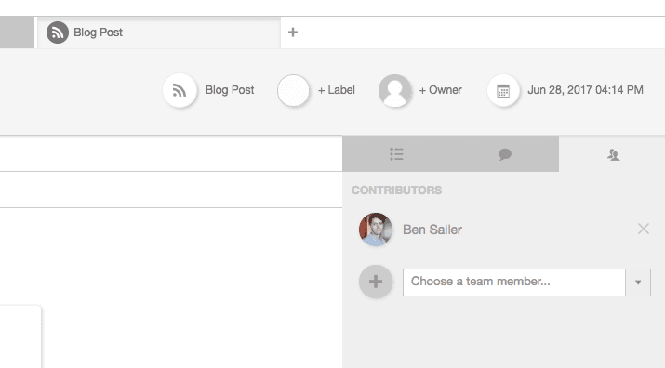
Task: Pick a color with the empty label circle
Action: pos(293,90)
